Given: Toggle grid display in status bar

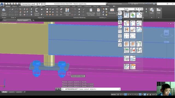Looking at the screenshot, I should 118,94.
